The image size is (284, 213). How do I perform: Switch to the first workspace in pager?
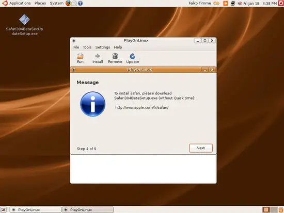coord(266,209)
